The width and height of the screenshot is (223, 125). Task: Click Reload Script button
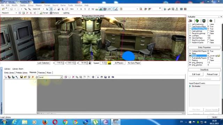pos(212,74)
